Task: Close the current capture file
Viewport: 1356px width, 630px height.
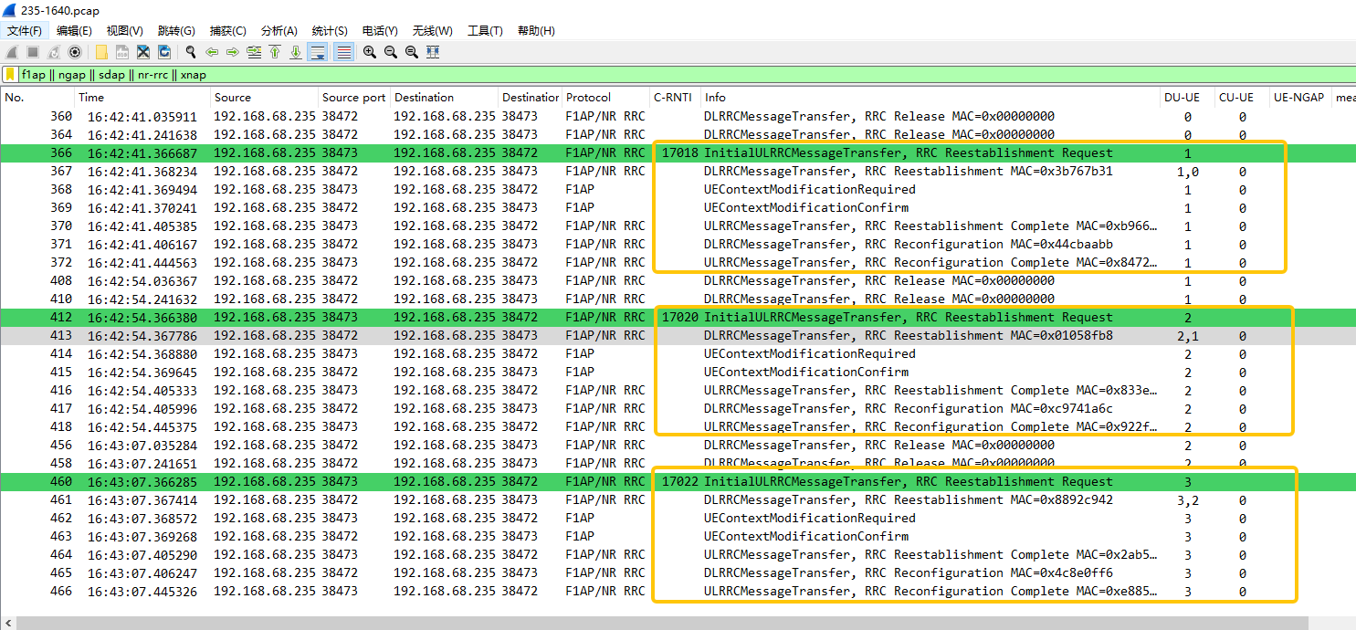Action: pos(143,52)
